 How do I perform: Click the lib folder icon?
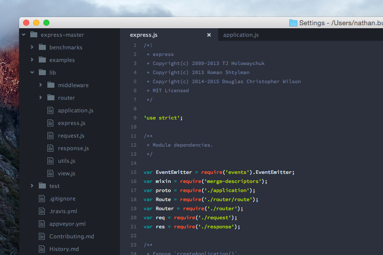[x=42, y=72]
